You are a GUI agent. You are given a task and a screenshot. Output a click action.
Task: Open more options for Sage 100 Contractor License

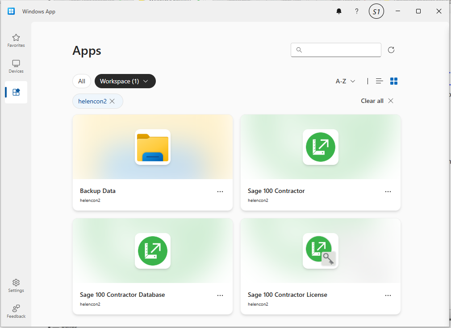(388, 295)
